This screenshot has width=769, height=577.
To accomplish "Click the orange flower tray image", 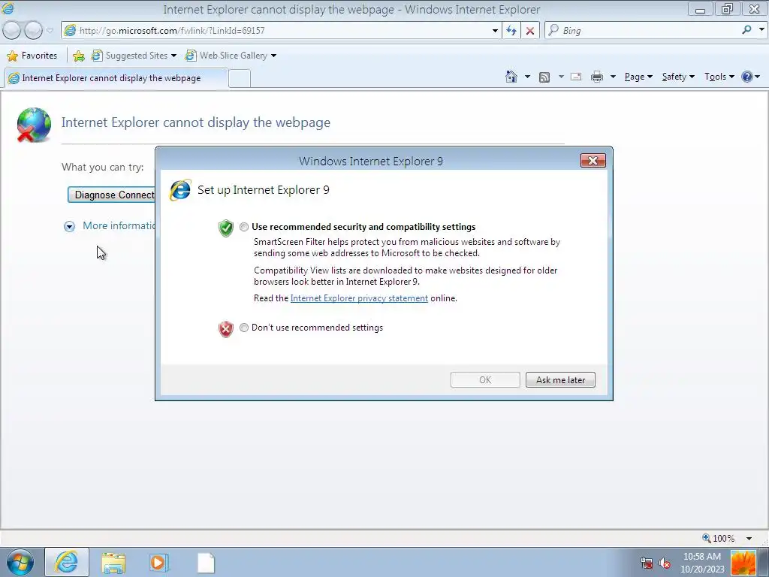I will pos(743,563).
